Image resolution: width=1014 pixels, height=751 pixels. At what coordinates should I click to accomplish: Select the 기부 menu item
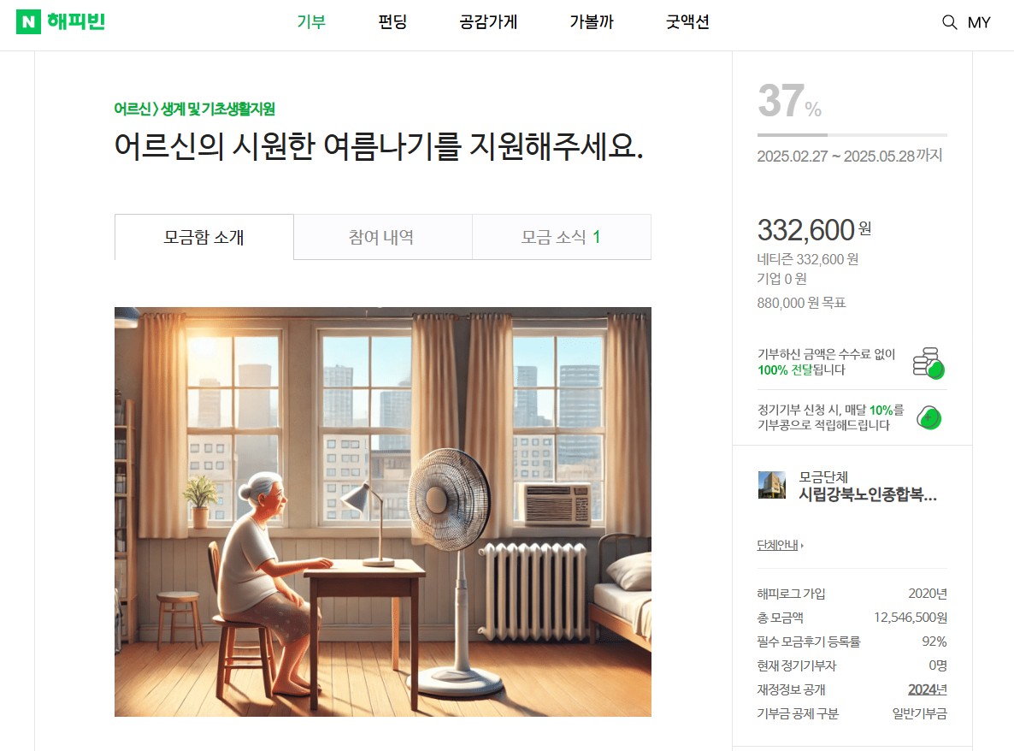click(x=311, y=22)
